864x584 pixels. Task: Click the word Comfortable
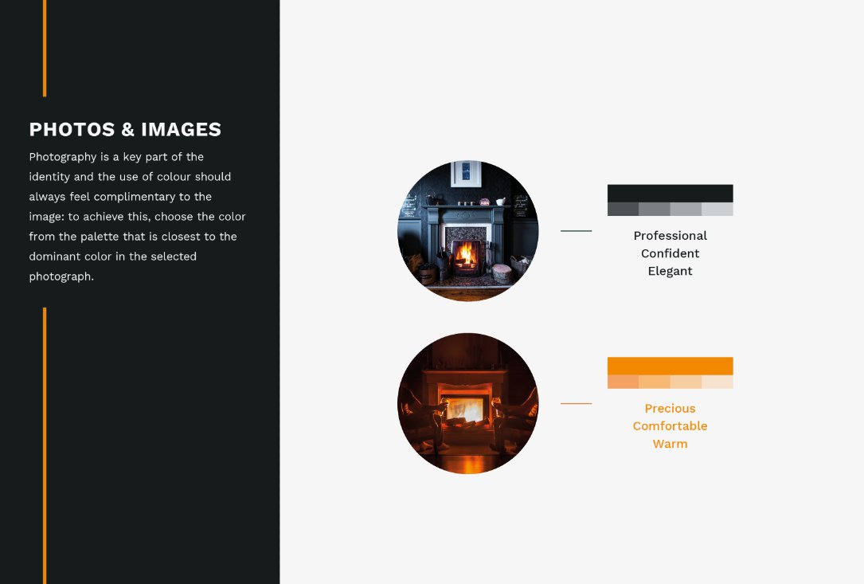(x=670, y=426)
